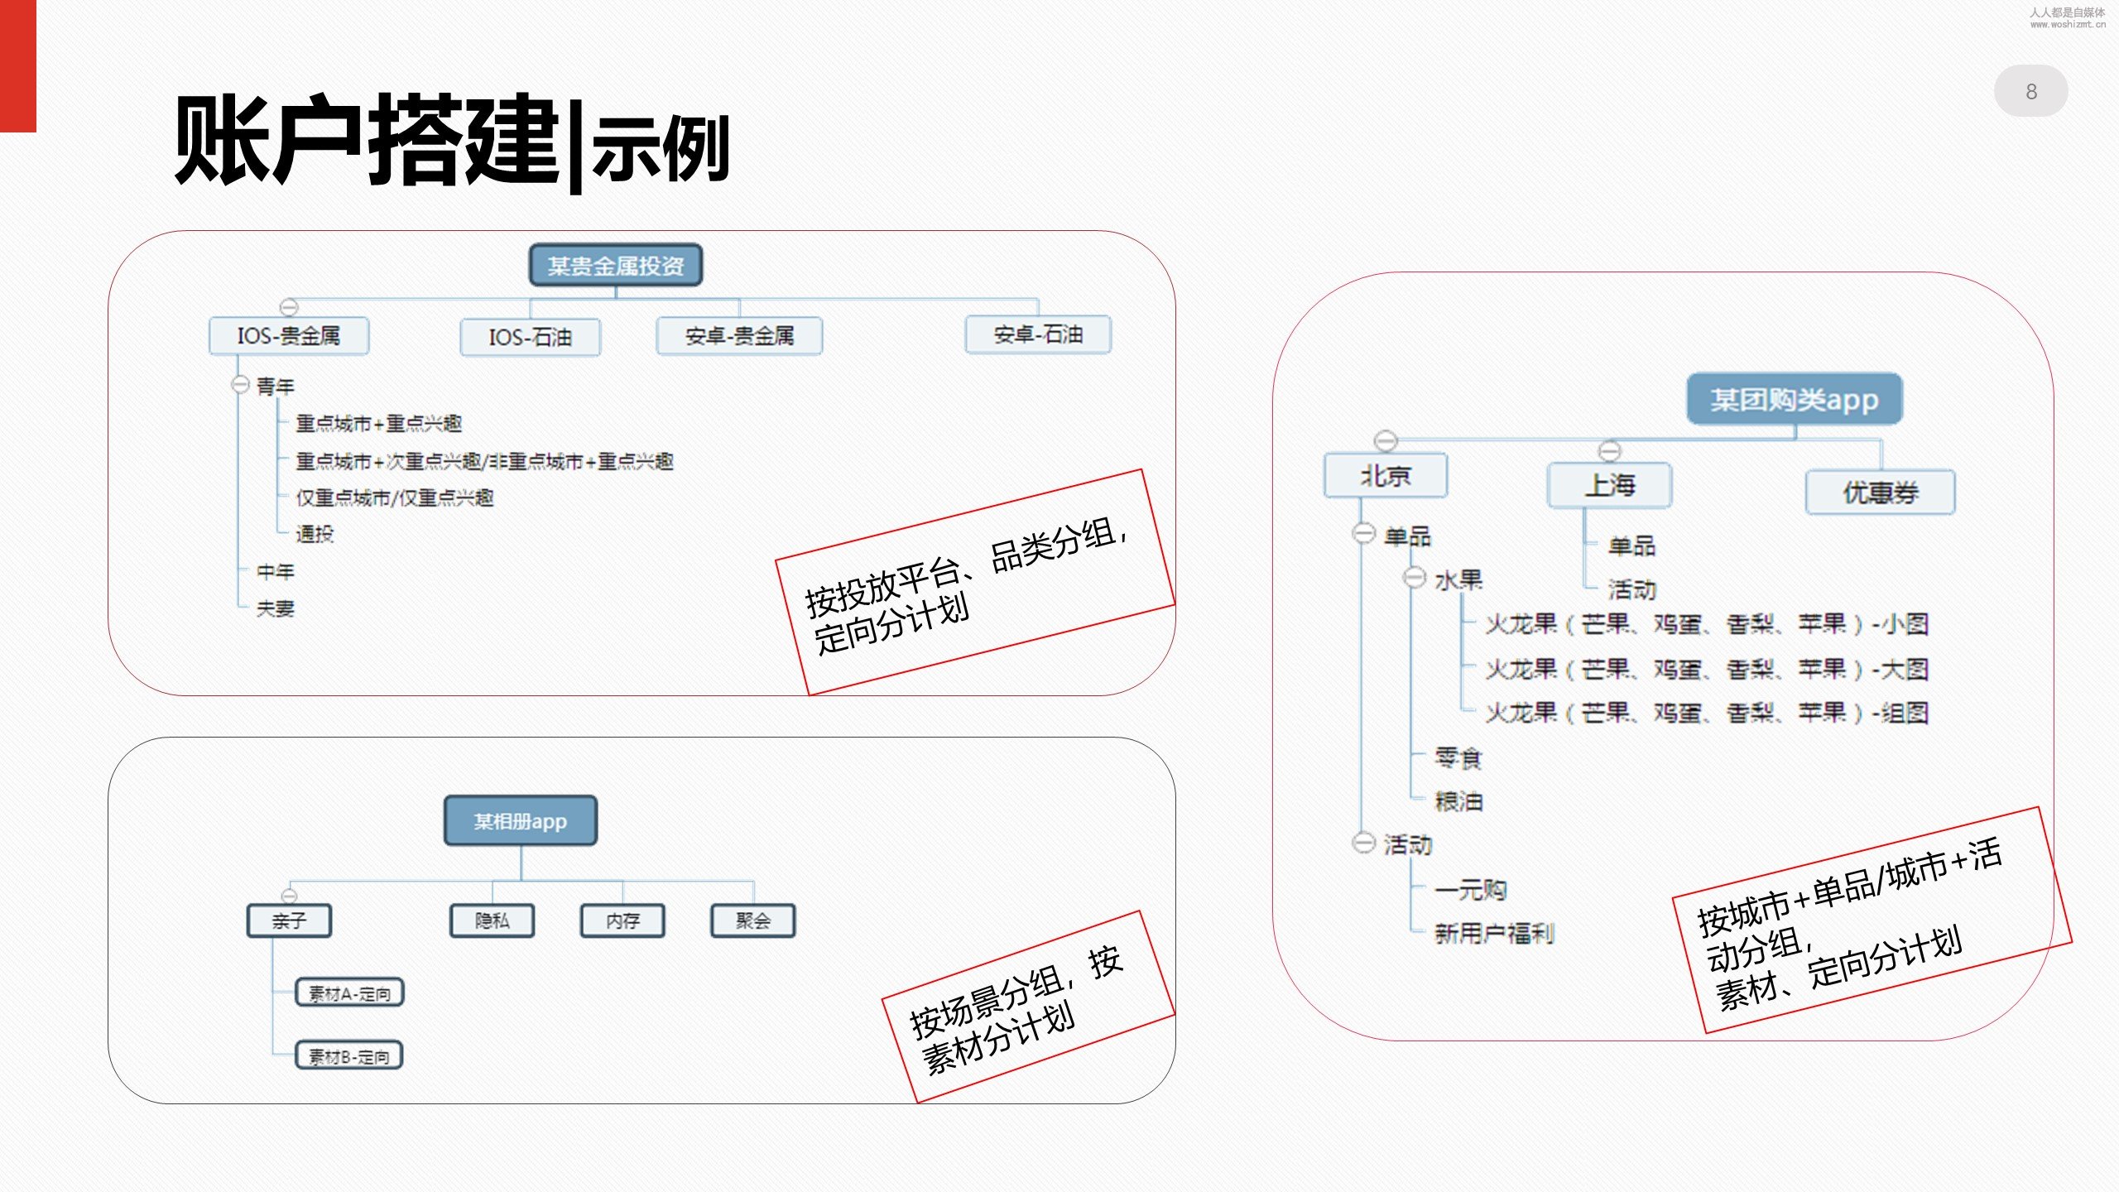Viewport: 2119px width, 1192px height.
Task: Select the IOS-贵金属 node
Action: [289, 336]
